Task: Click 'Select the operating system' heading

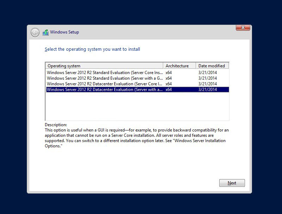Action: click(92, 49)
